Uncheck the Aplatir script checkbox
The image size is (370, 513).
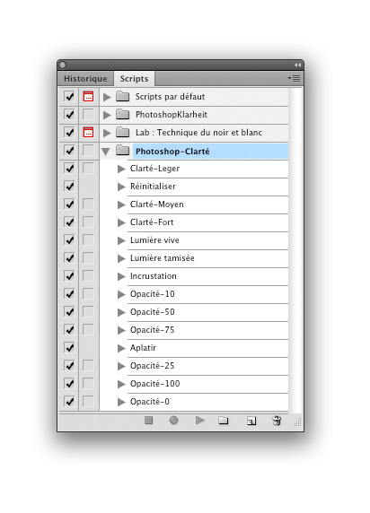69,347
